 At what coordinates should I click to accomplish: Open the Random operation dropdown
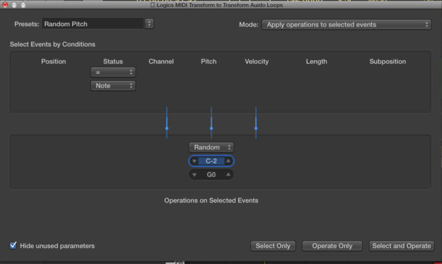click(x=211, y=147)
